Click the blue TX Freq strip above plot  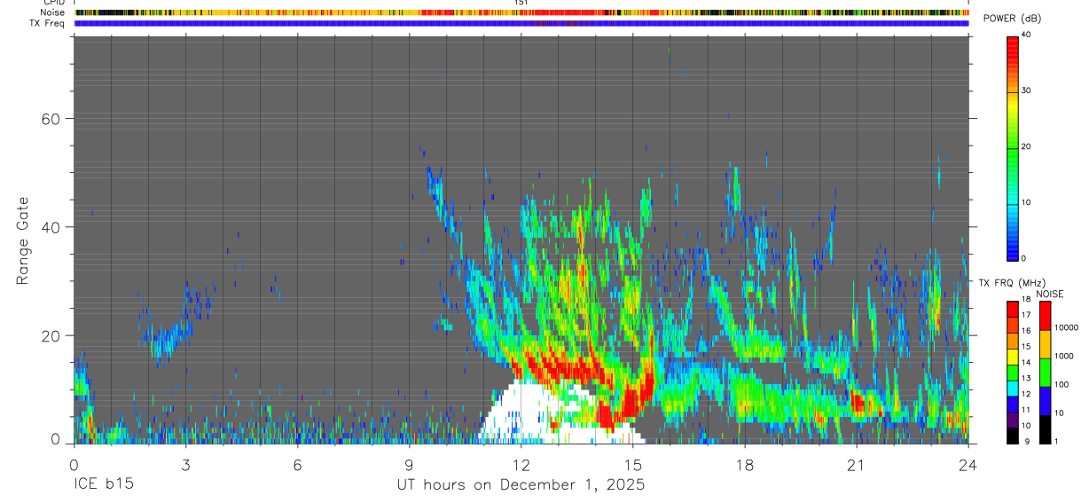pyautogui.click(x=521, y=23)
